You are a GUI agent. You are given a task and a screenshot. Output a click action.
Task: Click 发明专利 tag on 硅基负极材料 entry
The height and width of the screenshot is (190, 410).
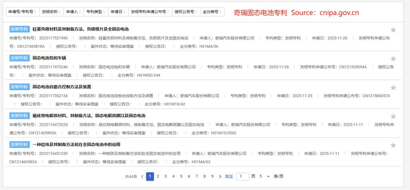[x=19, y=29]
